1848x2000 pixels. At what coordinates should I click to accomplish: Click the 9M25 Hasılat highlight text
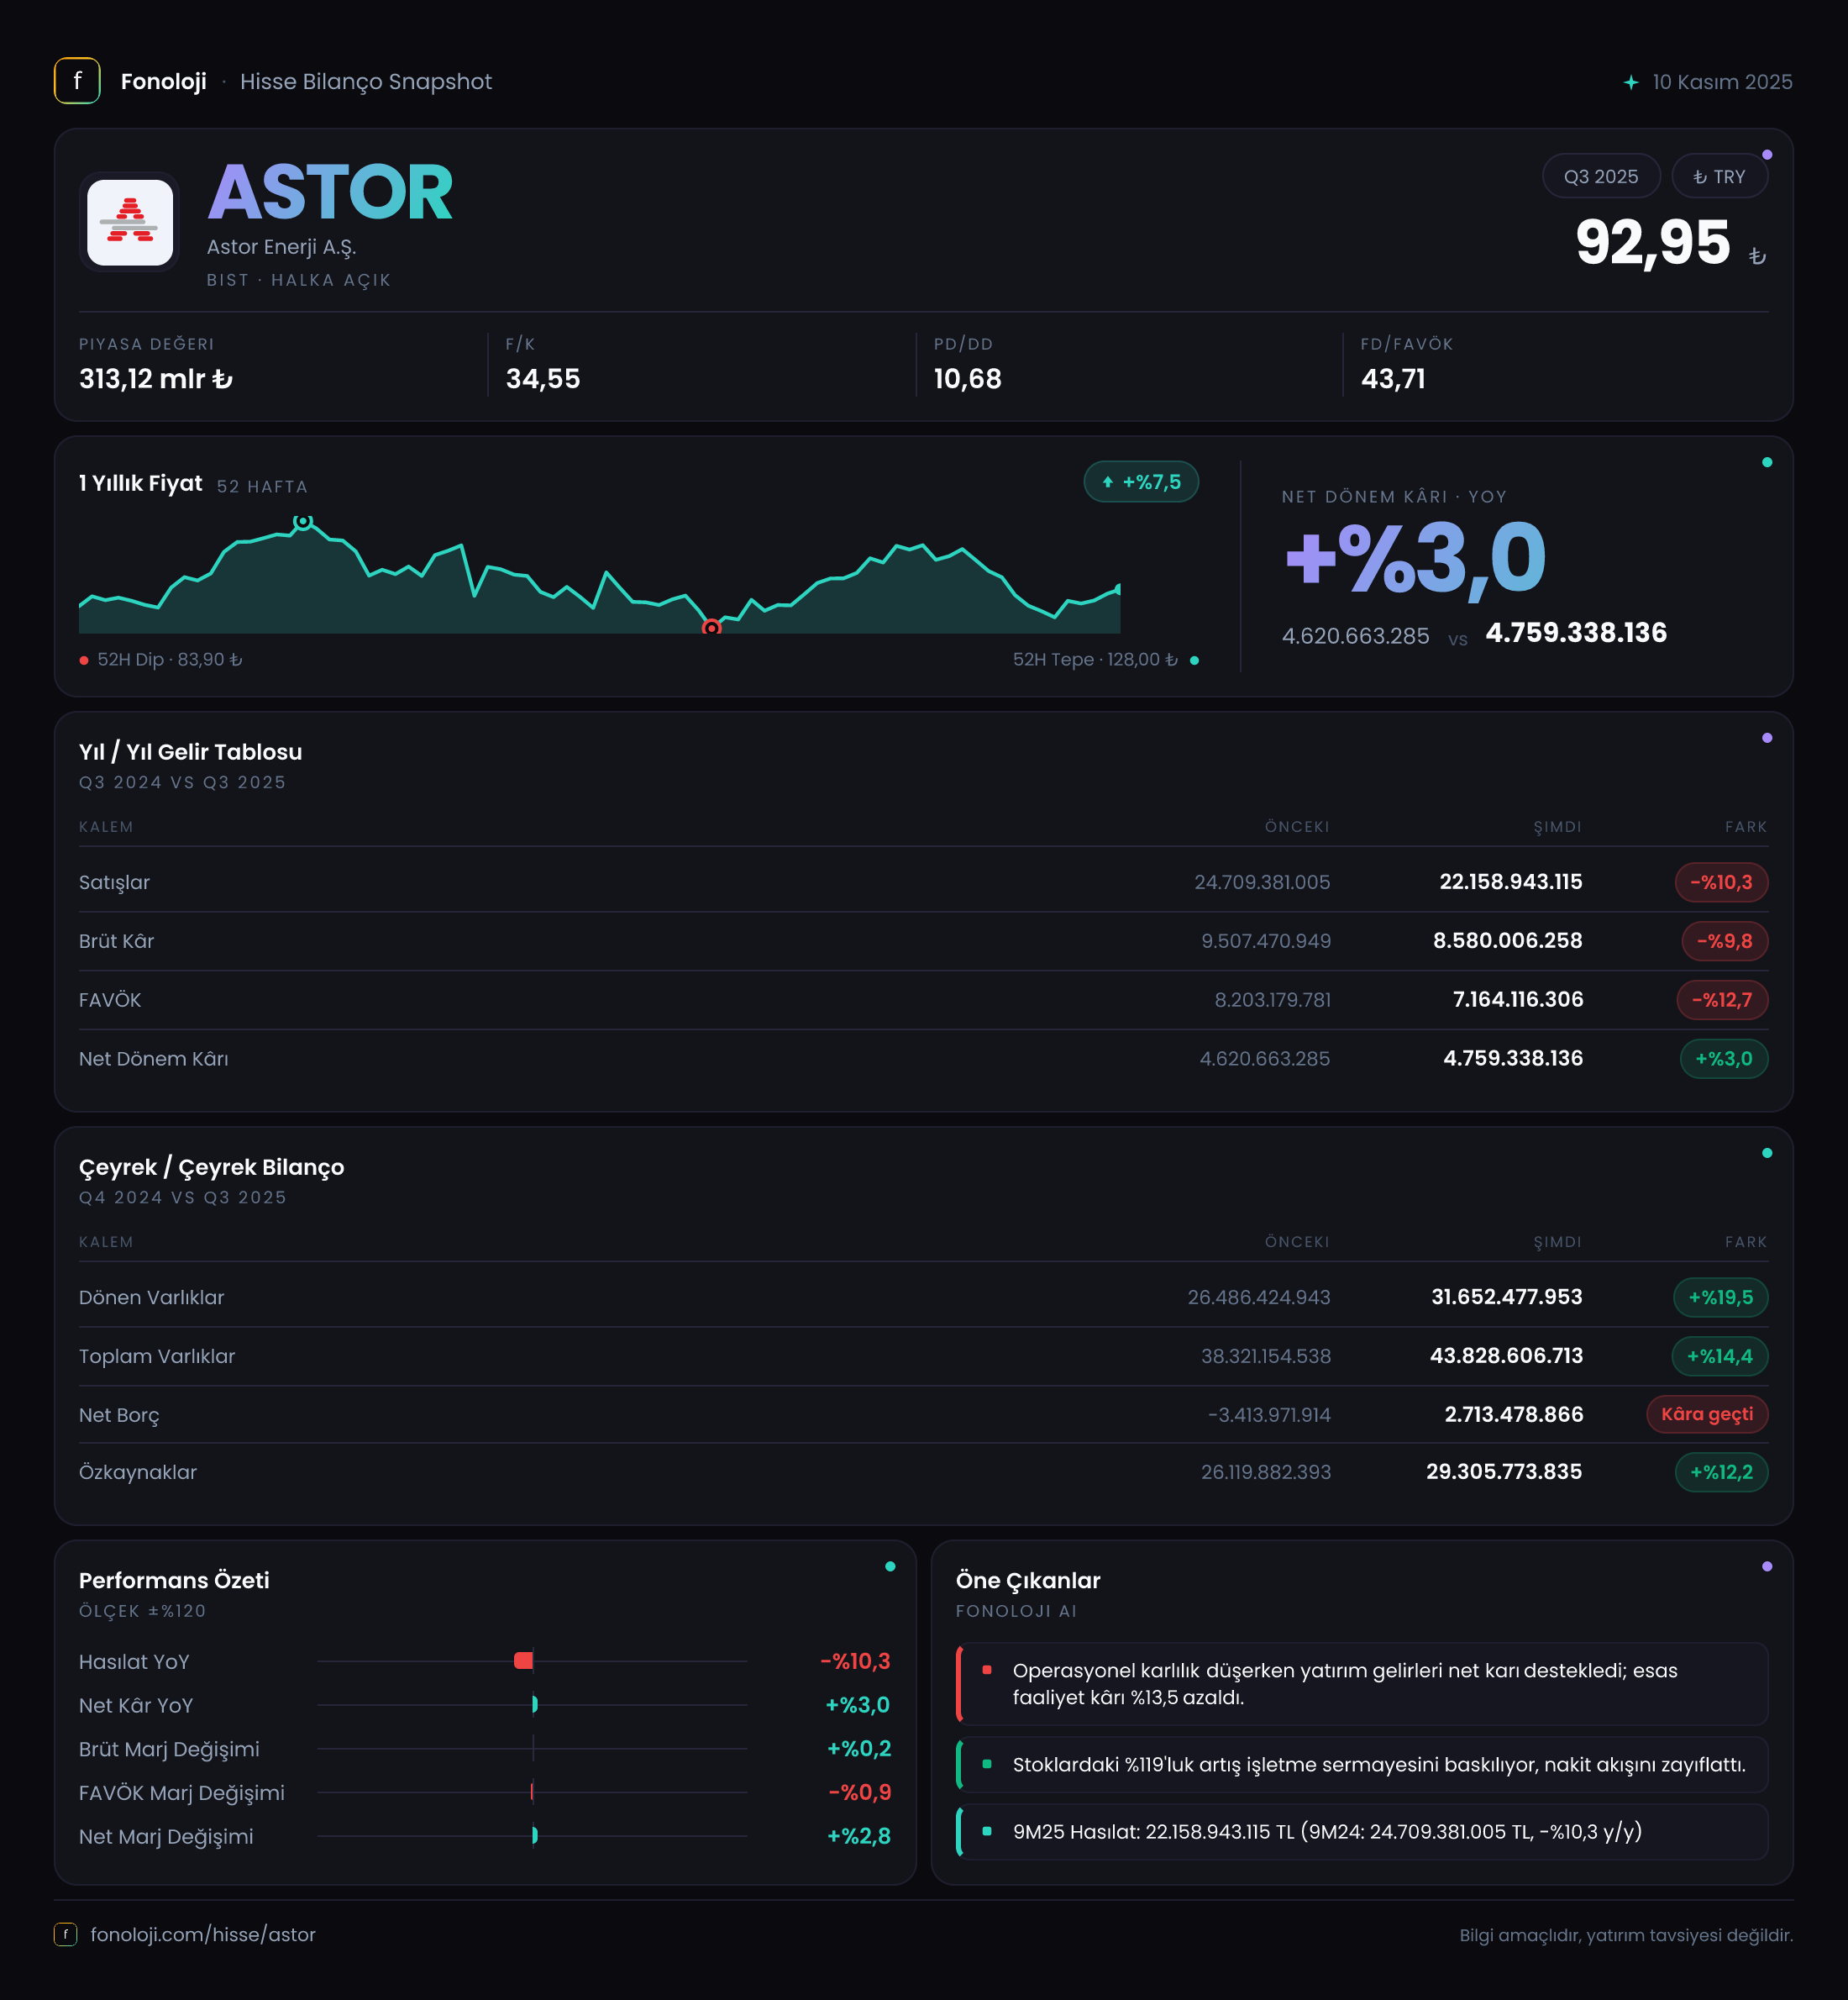tap(1327, 1832)
